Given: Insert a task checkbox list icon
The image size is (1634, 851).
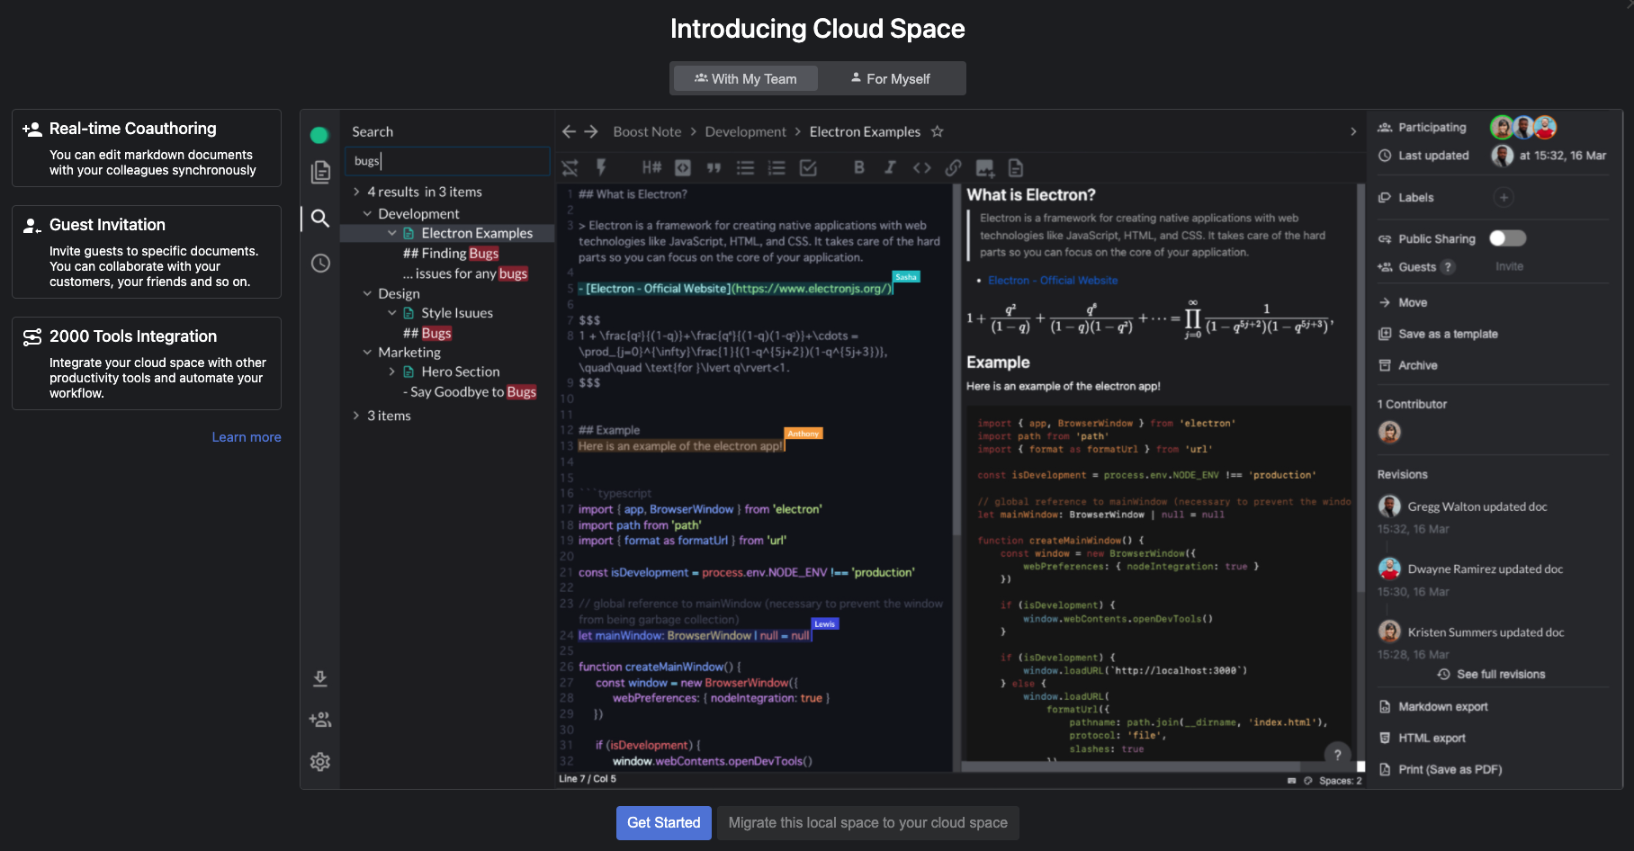Looking at the screenshot, I should [808, 167].
